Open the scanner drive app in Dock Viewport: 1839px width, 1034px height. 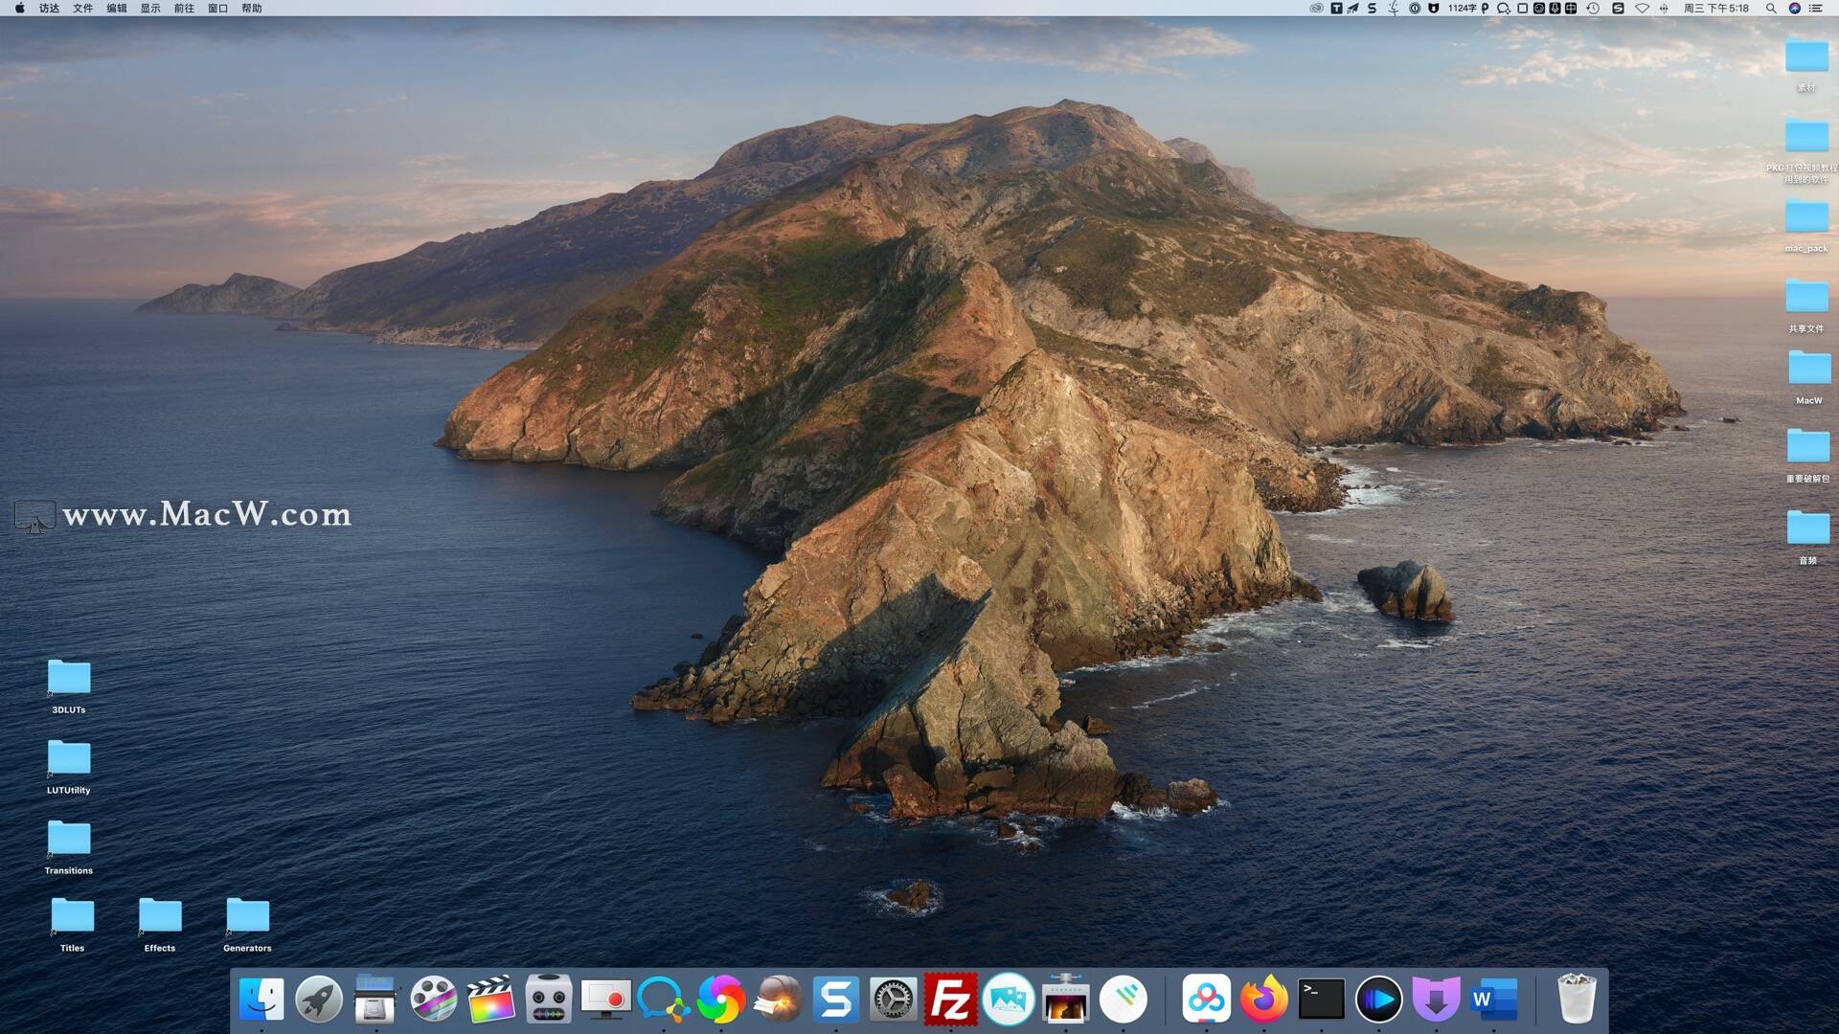click(x=375, y=1000)
